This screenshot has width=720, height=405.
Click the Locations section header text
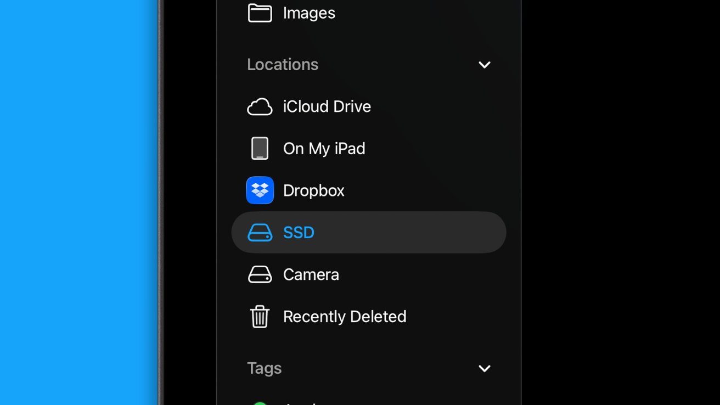pos(283,65)
